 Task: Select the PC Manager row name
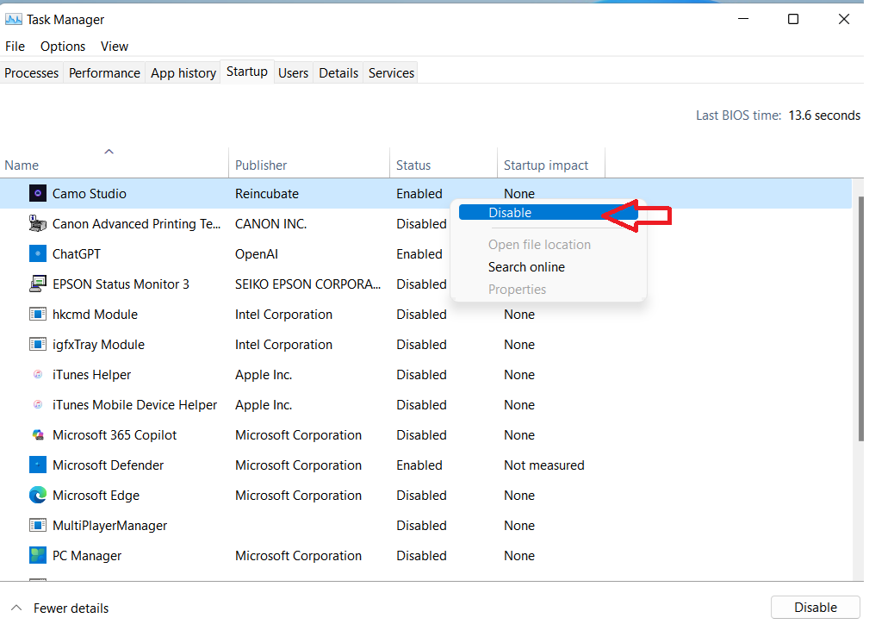pos(86,555)
